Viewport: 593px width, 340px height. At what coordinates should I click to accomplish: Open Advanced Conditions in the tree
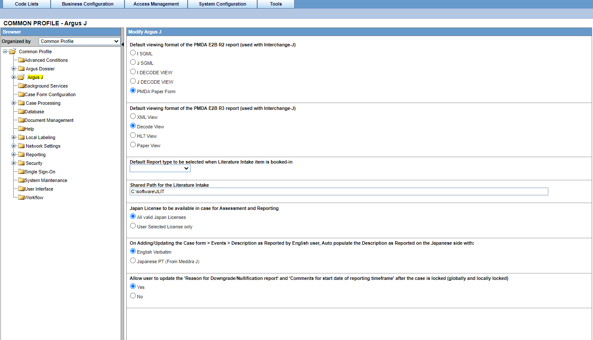[x=46, y=60]
